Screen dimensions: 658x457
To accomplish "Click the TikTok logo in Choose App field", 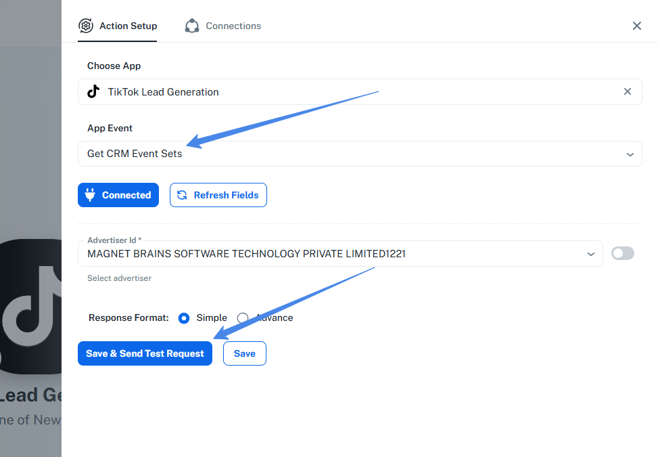I will (x=93, y=92).
